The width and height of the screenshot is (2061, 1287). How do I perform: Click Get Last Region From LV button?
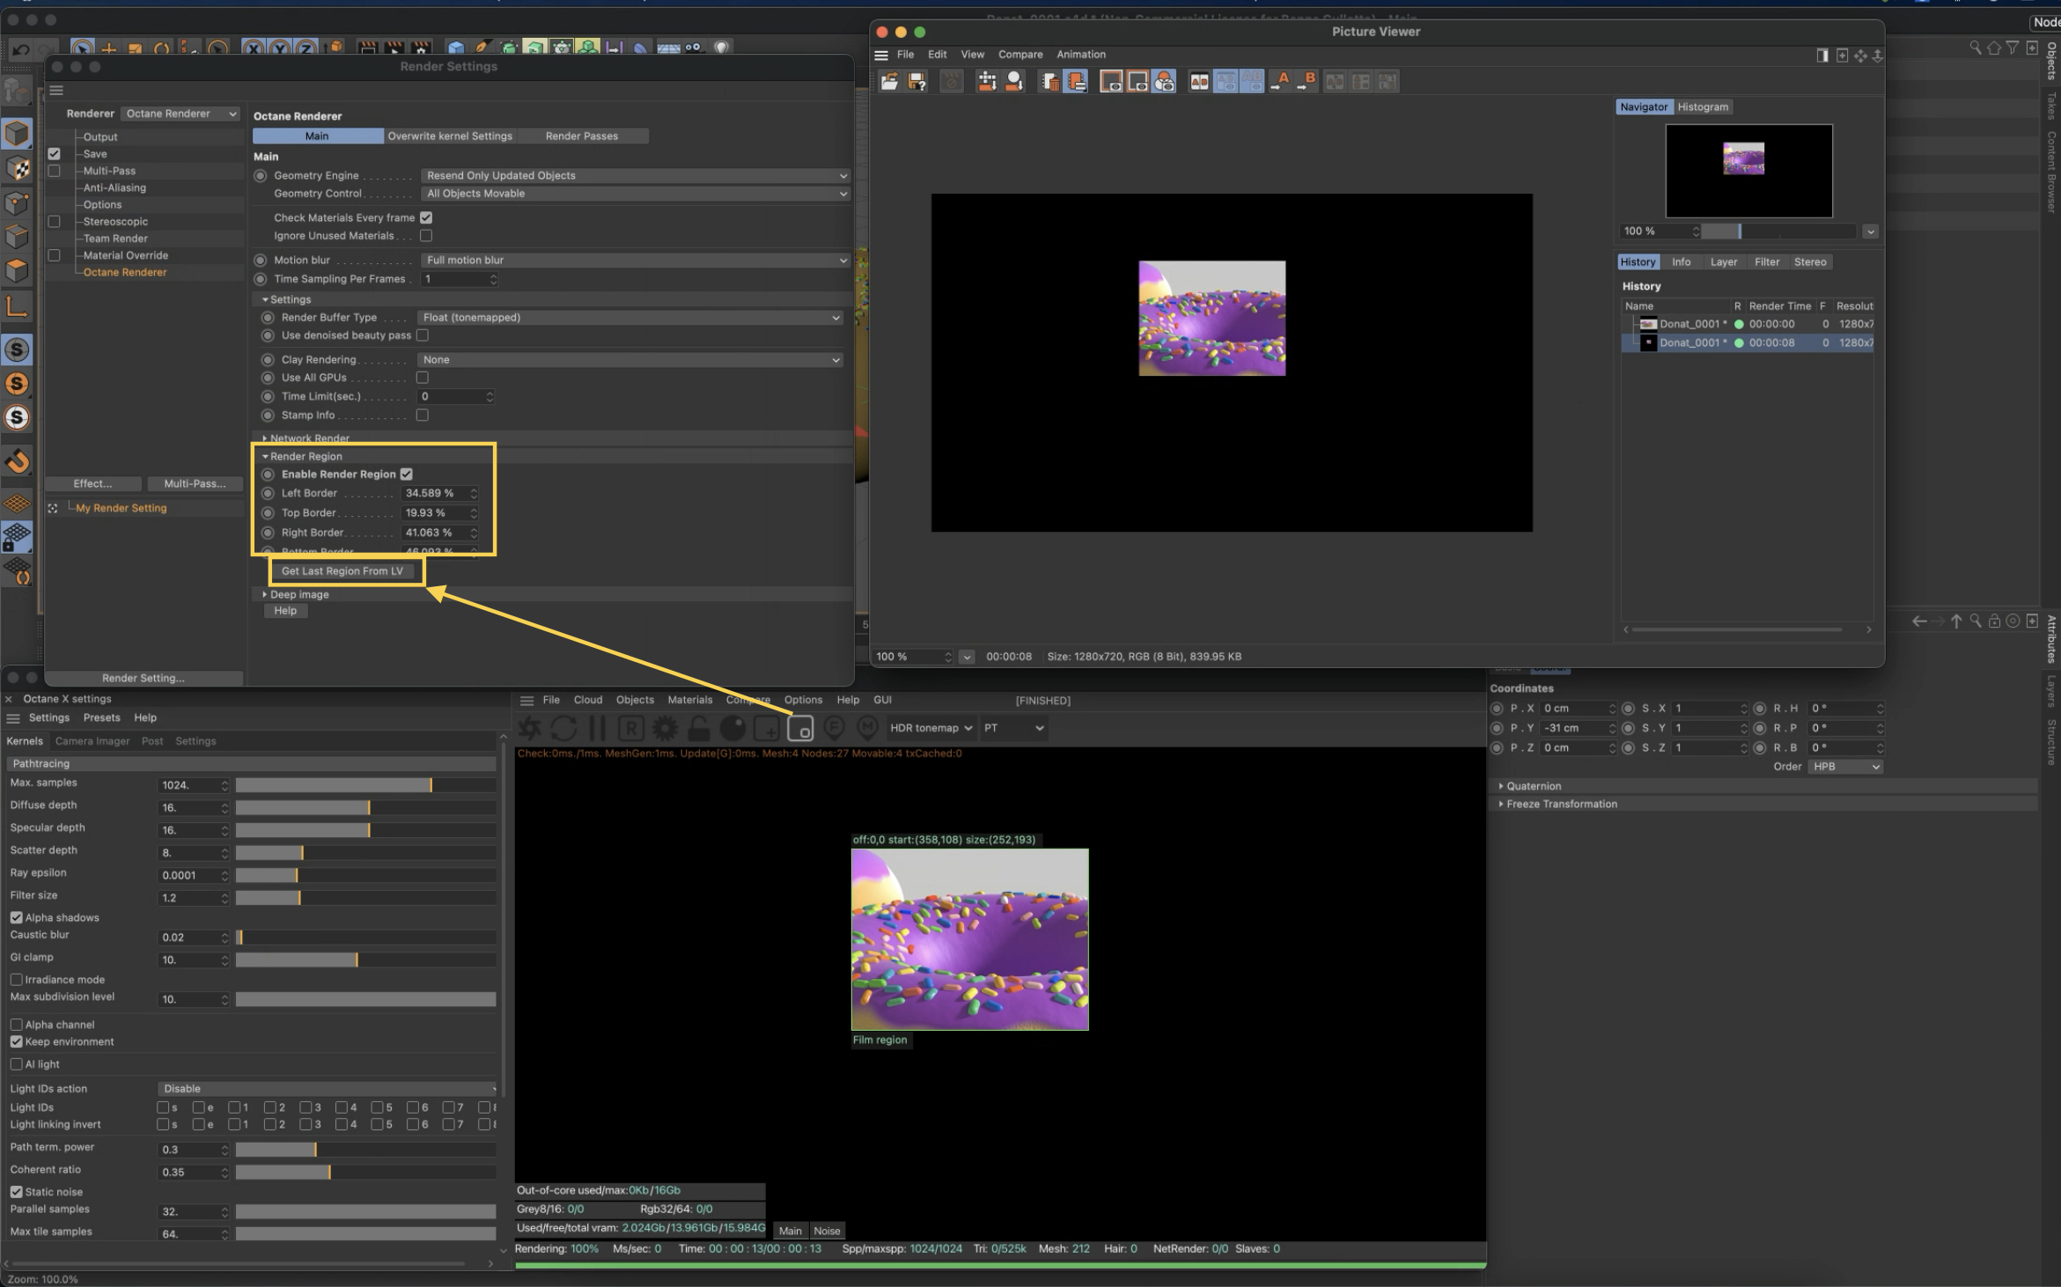coord(342,571)
